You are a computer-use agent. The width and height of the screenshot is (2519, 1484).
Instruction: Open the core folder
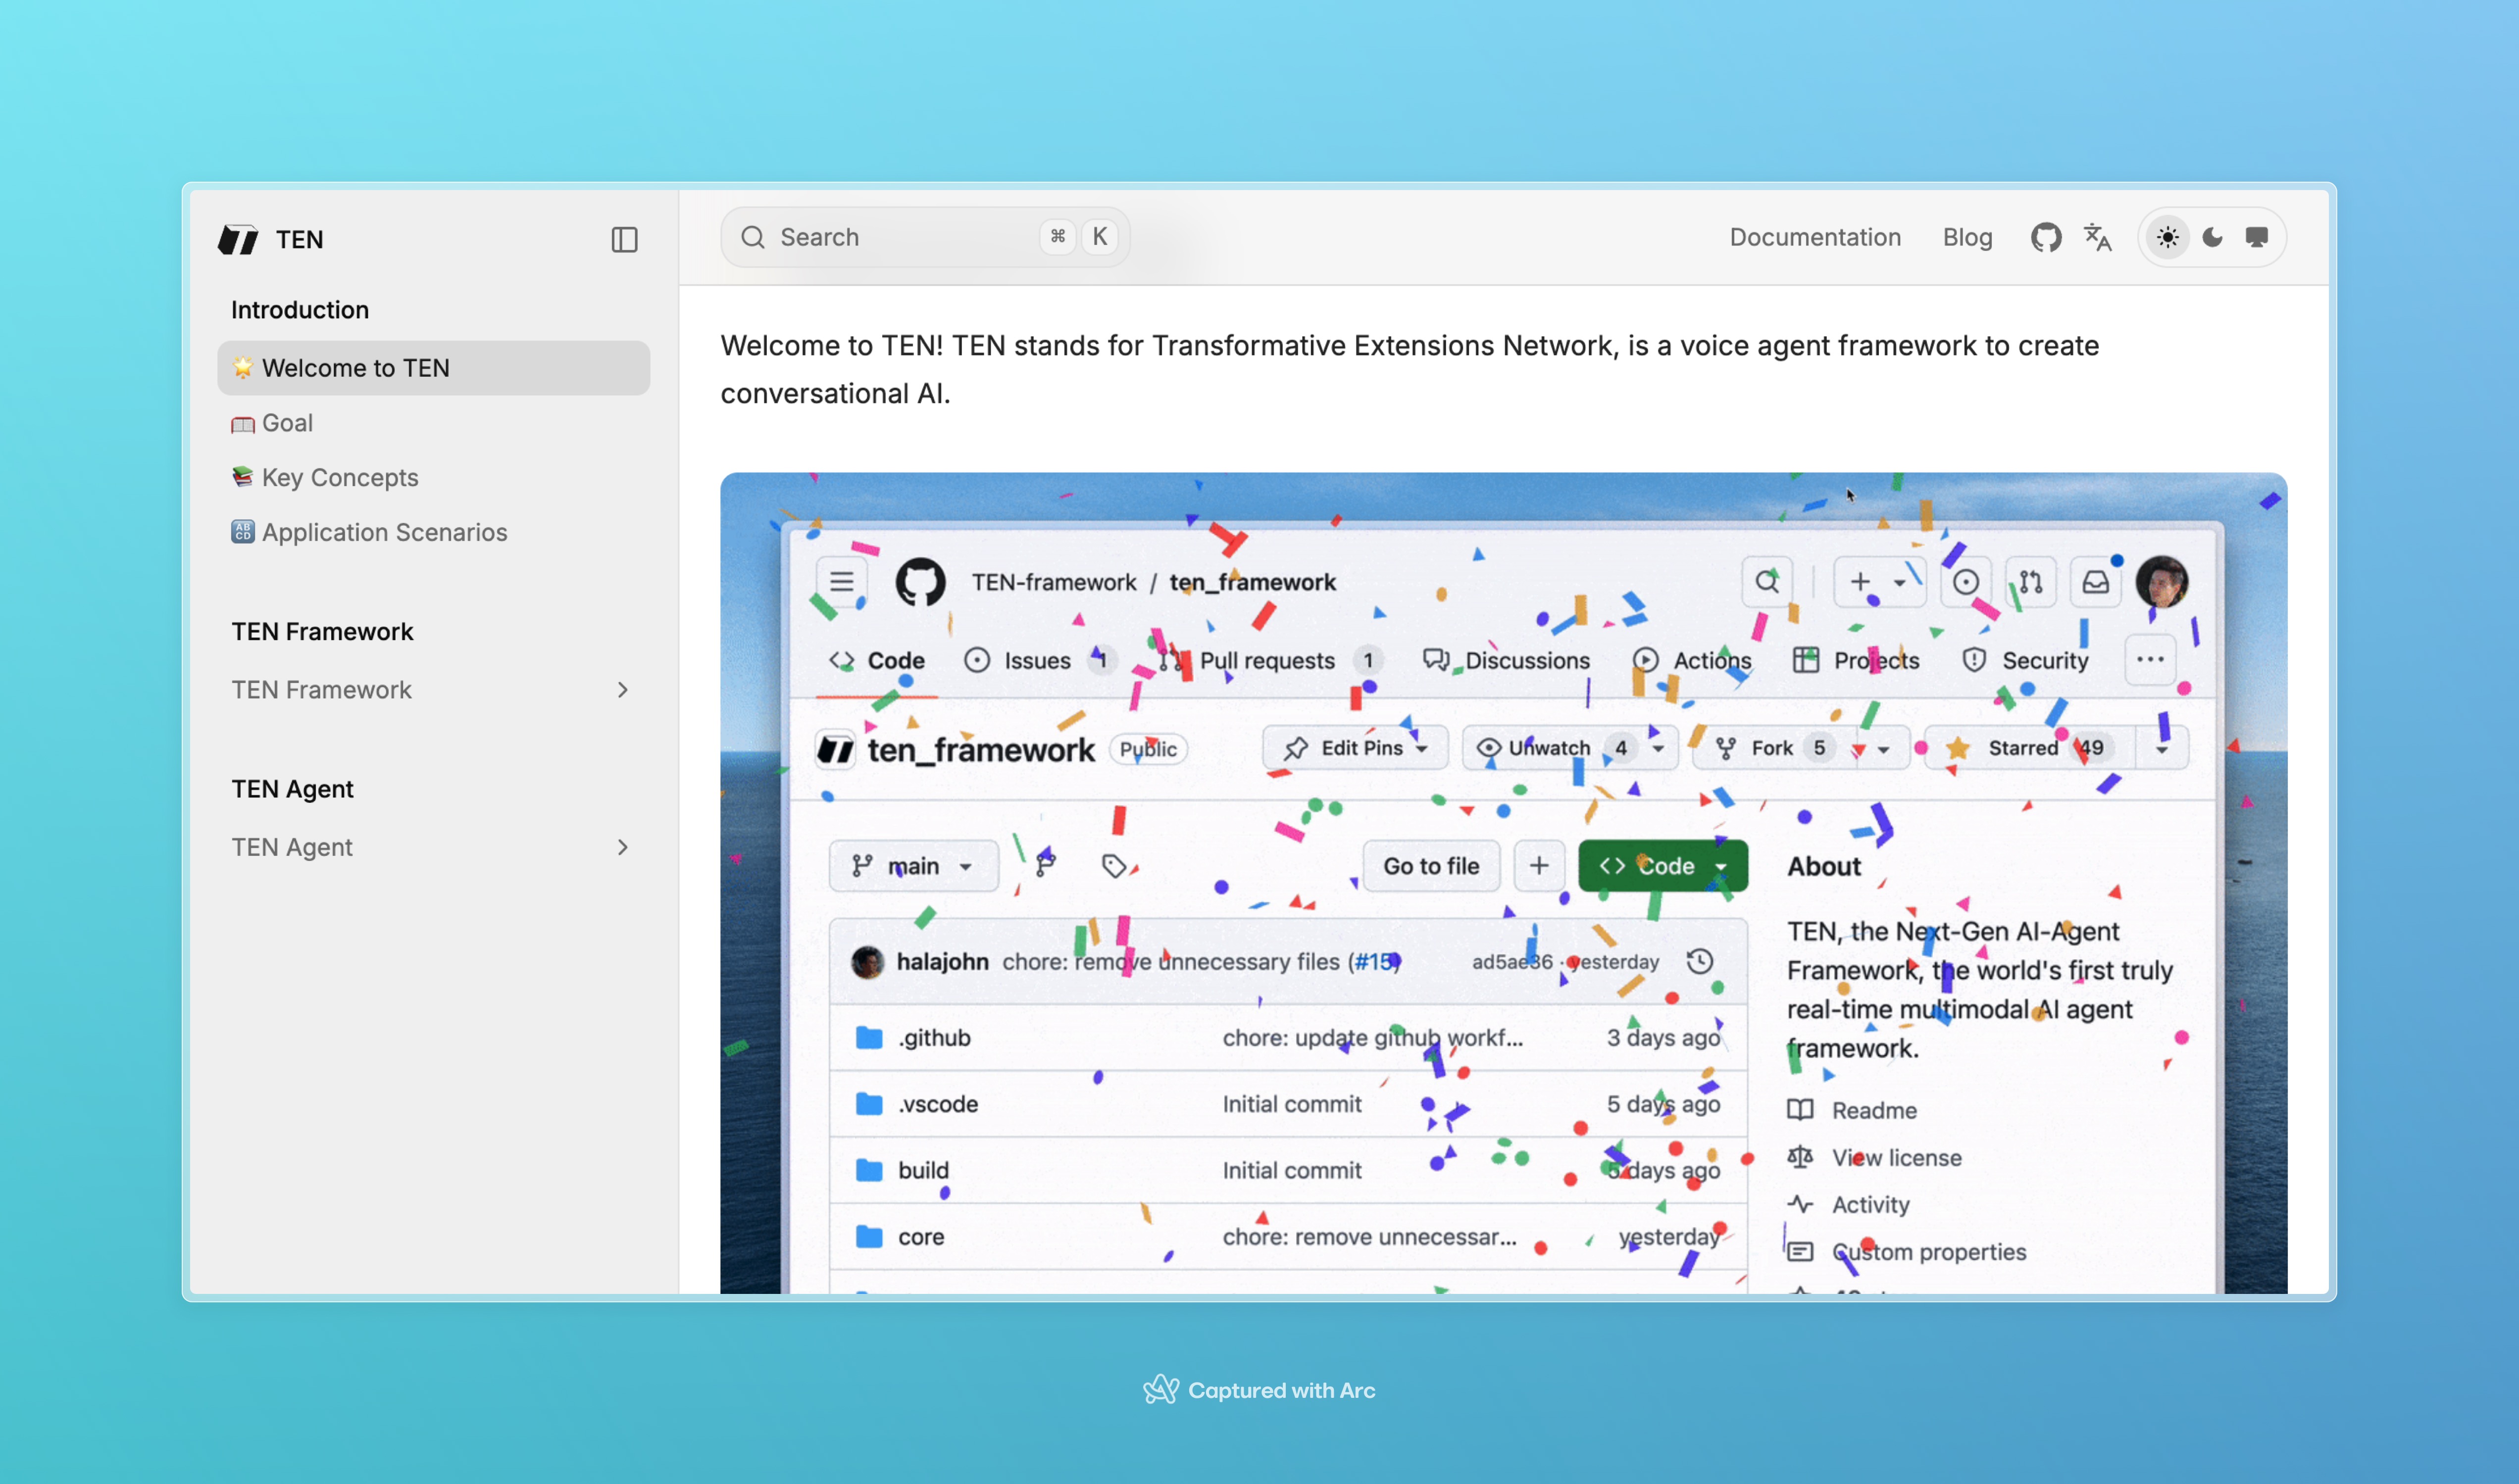[920, 1237]
